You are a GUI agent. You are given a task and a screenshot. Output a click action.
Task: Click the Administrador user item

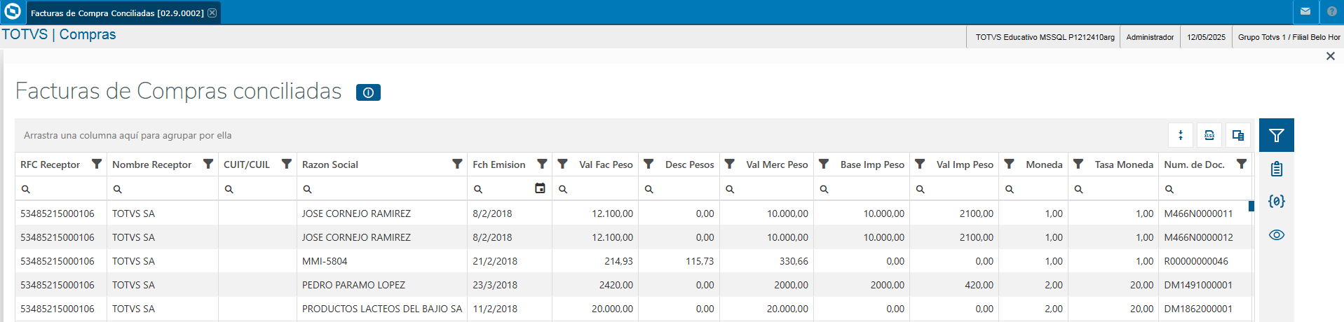1150,37
